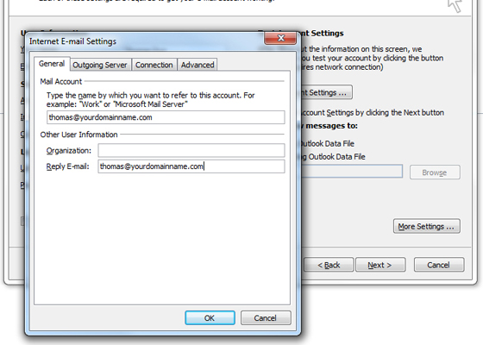Click More Settings in the background window
The width and height of the screenshot is (483, 345).
427,226
